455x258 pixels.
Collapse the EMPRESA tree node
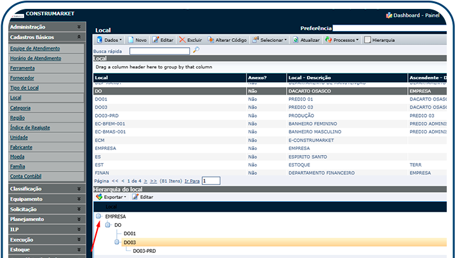click(98, 216)
